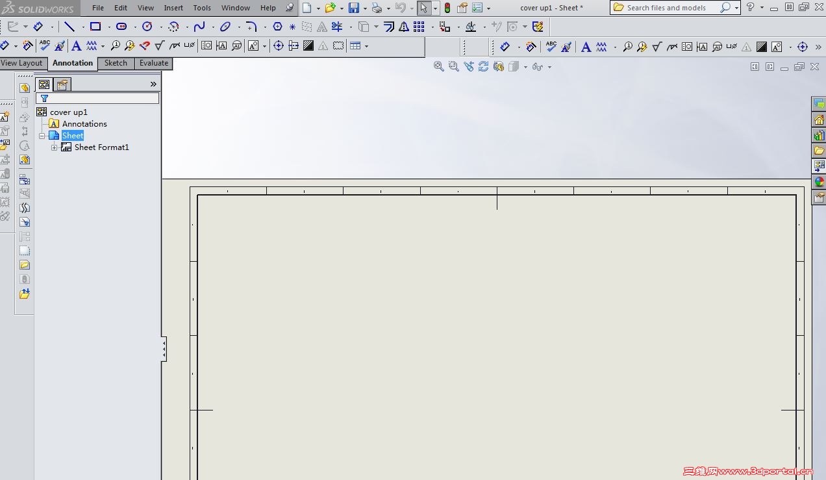The image size is (826, 480).
Task: Click the Open file icon
Action: [x=330, y=8]
